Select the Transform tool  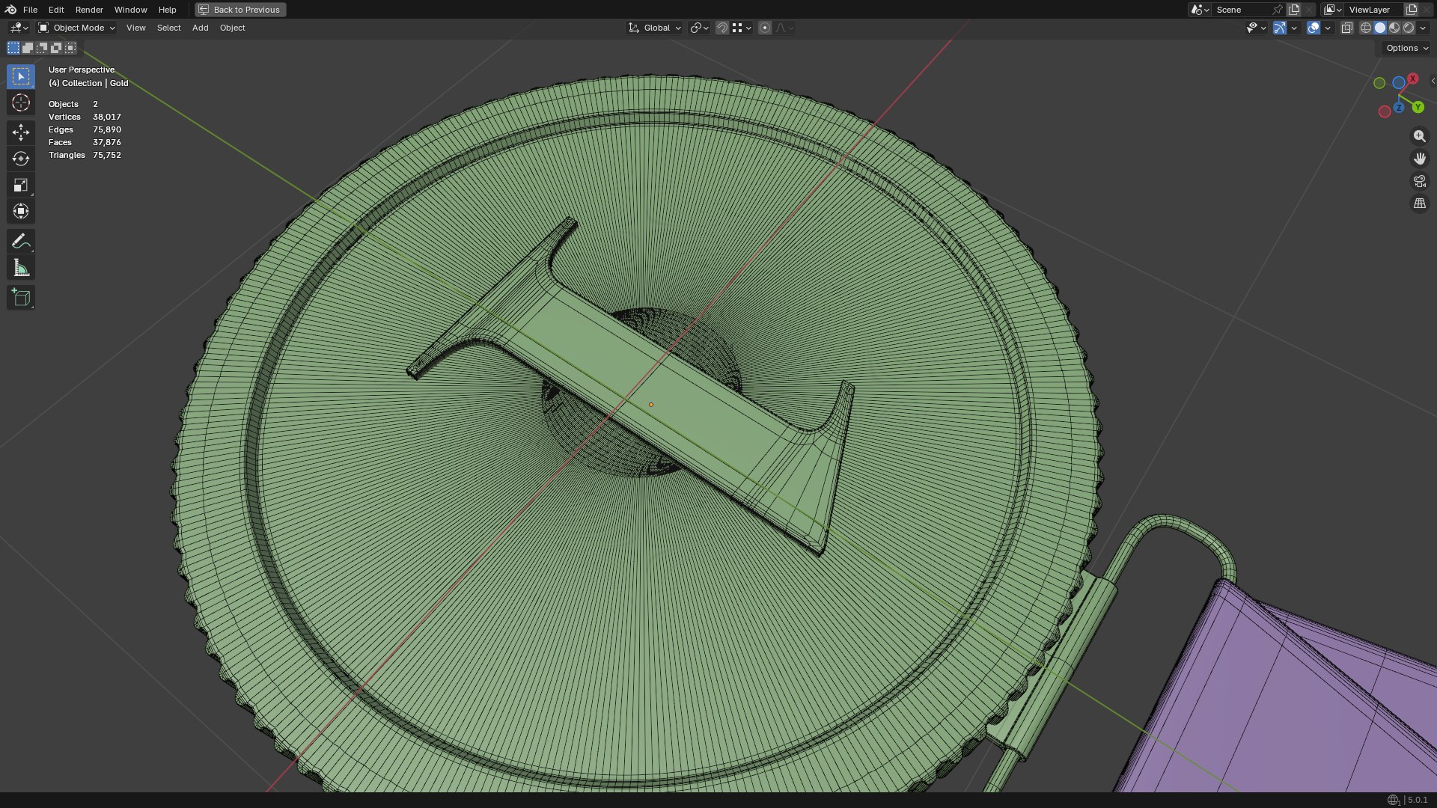click(21, 211)
